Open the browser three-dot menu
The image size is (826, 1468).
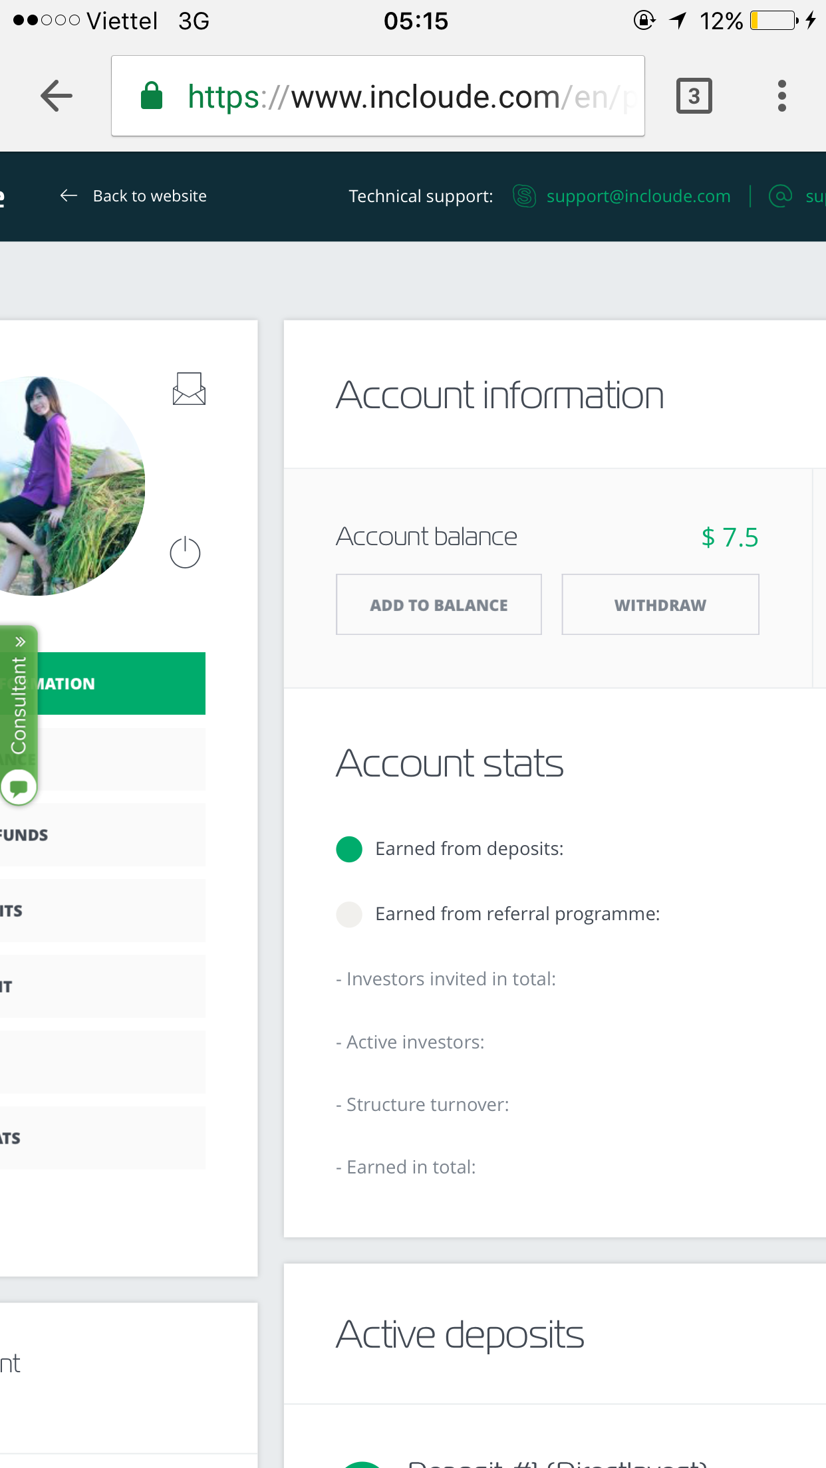coord(781,96)
